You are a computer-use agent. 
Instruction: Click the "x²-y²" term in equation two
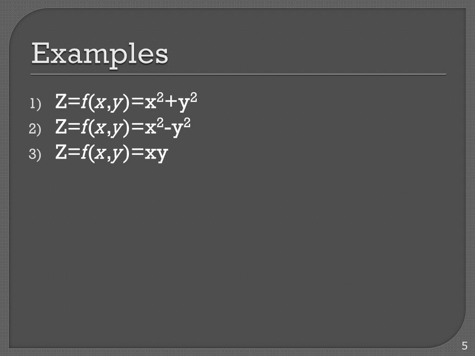pos(167,127)
